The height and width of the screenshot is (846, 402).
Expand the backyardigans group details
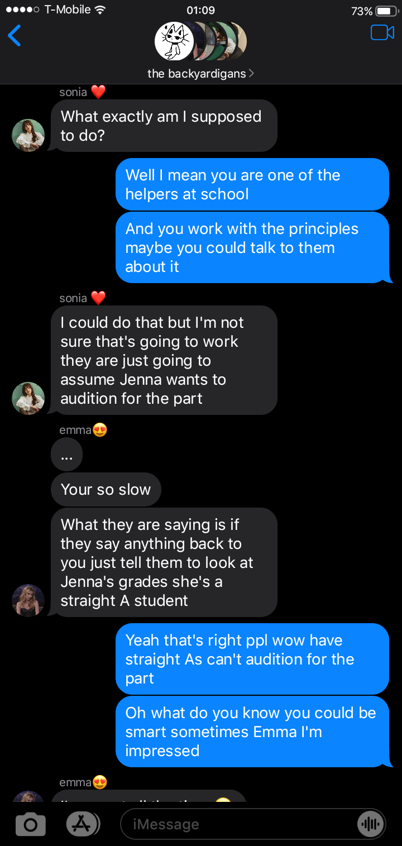pyautogui.click(x=200, y=74)
